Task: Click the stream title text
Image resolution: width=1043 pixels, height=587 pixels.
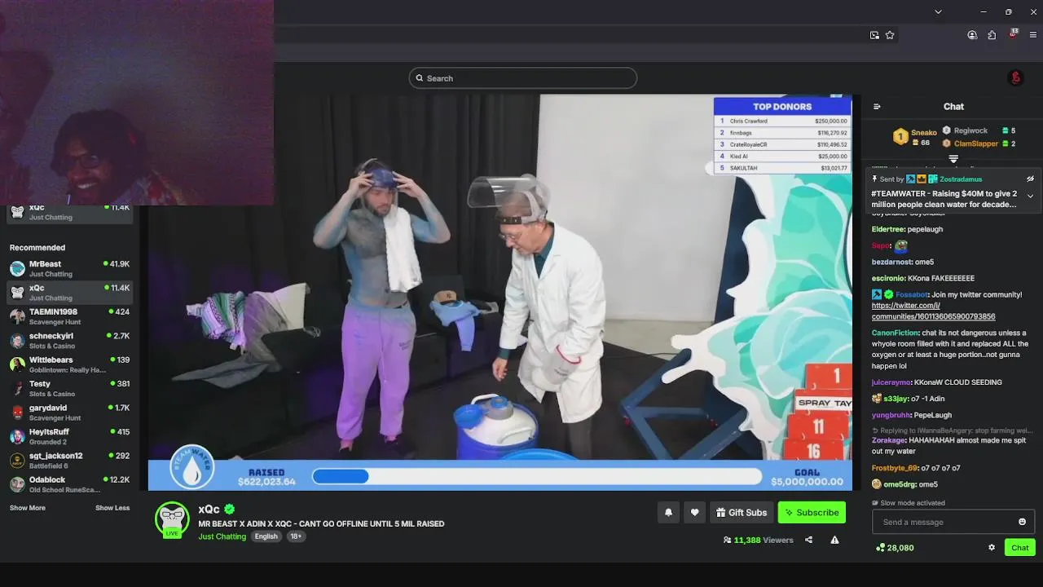Action: point(321,523)
